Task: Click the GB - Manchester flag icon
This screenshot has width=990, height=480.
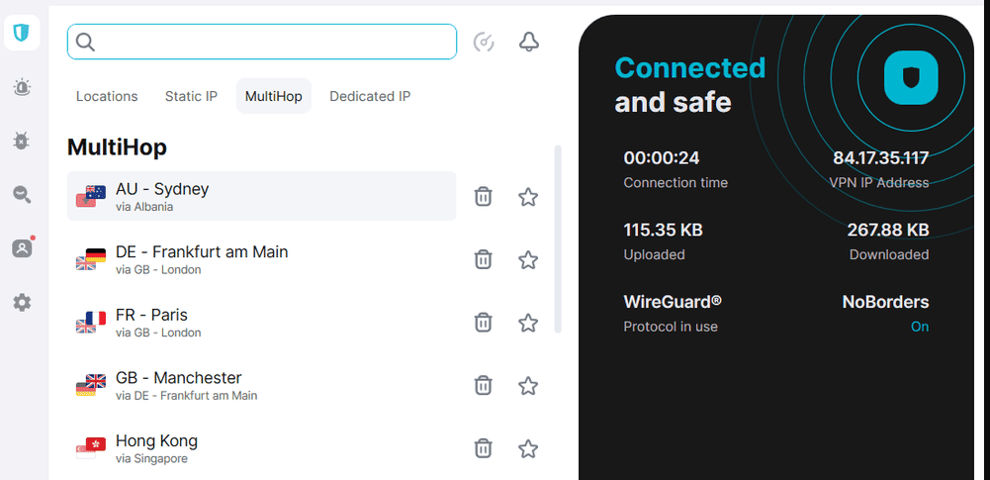Action: 91,385
